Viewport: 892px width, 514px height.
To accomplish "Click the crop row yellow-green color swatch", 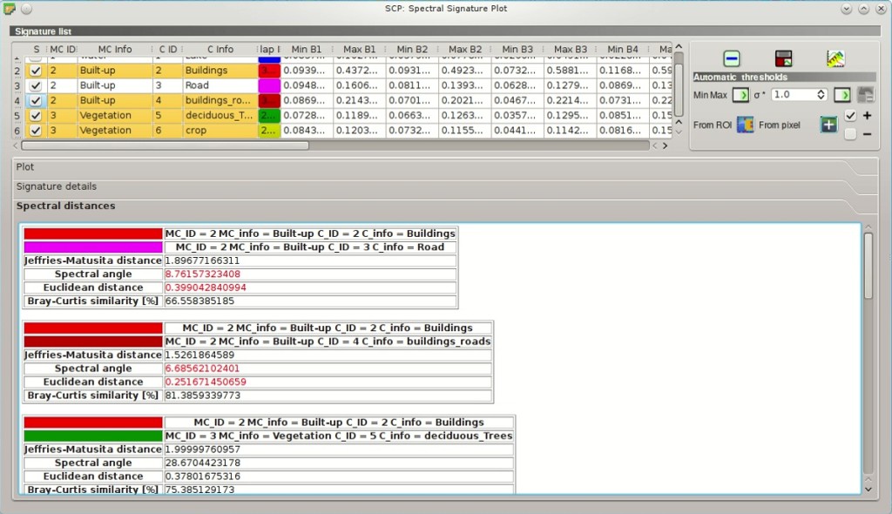I will pyautogui.click(x=269, y=131).
